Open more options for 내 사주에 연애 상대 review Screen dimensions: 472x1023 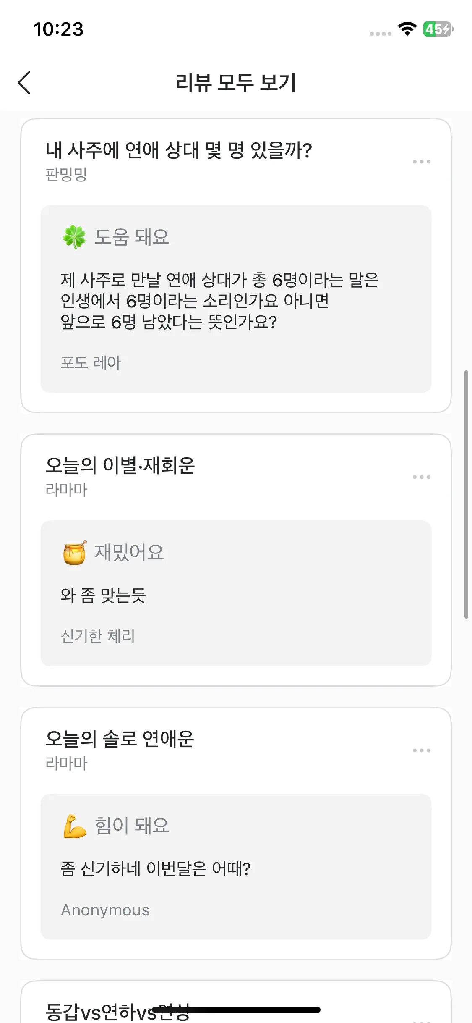(x=421, y=162)
